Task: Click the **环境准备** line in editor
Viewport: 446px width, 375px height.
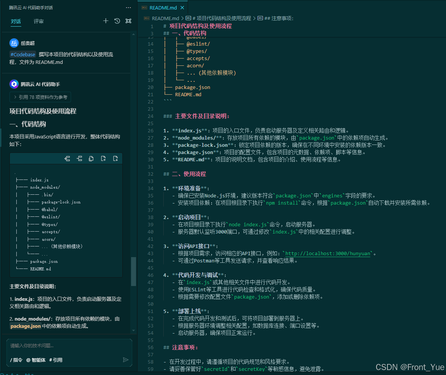Action: point(186,189)
